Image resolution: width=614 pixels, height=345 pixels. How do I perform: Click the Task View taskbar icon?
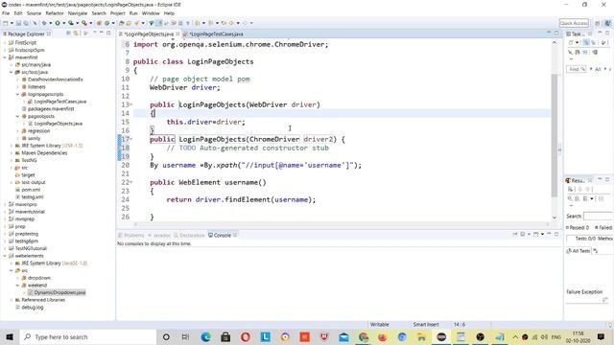click(185, 336)
